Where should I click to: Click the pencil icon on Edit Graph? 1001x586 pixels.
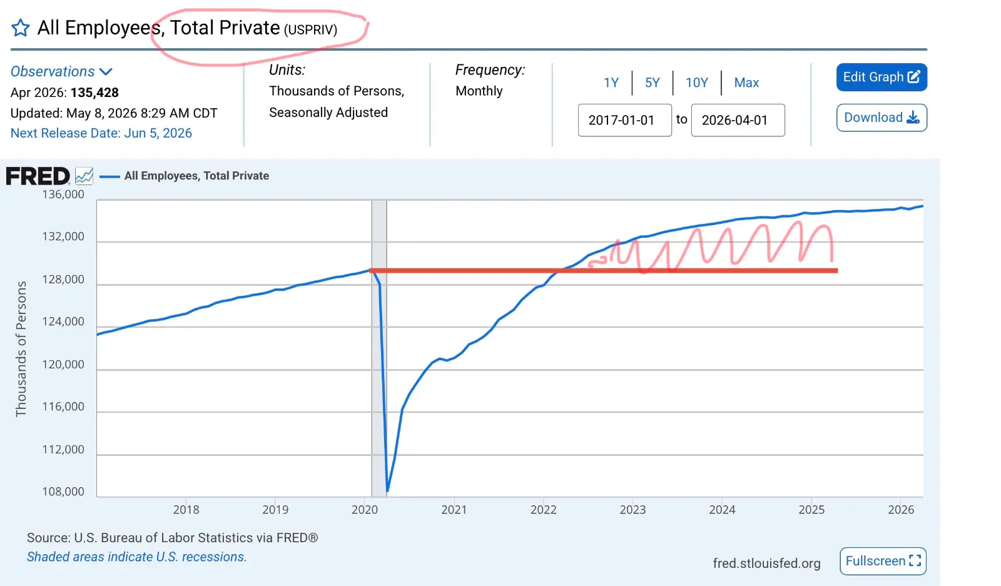point(914,77)
